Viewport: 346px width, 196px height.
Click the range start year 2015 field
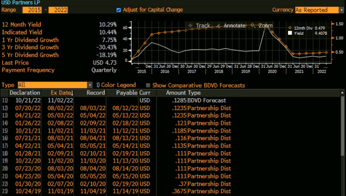tap(32, 10)
